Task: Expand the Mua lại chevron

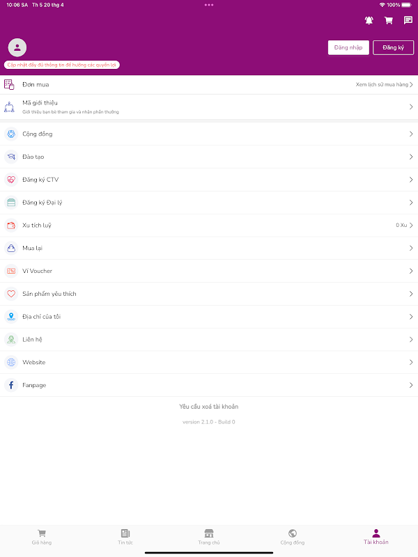Action: pyautogui.click(x=411, y=248)
